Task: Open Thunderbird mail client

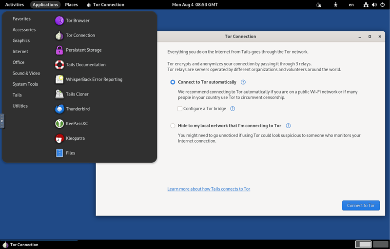Action: [x=72, y=109]
